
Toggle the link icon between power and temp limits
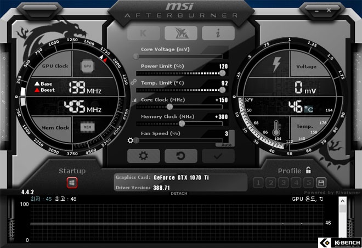click(133, 82)
